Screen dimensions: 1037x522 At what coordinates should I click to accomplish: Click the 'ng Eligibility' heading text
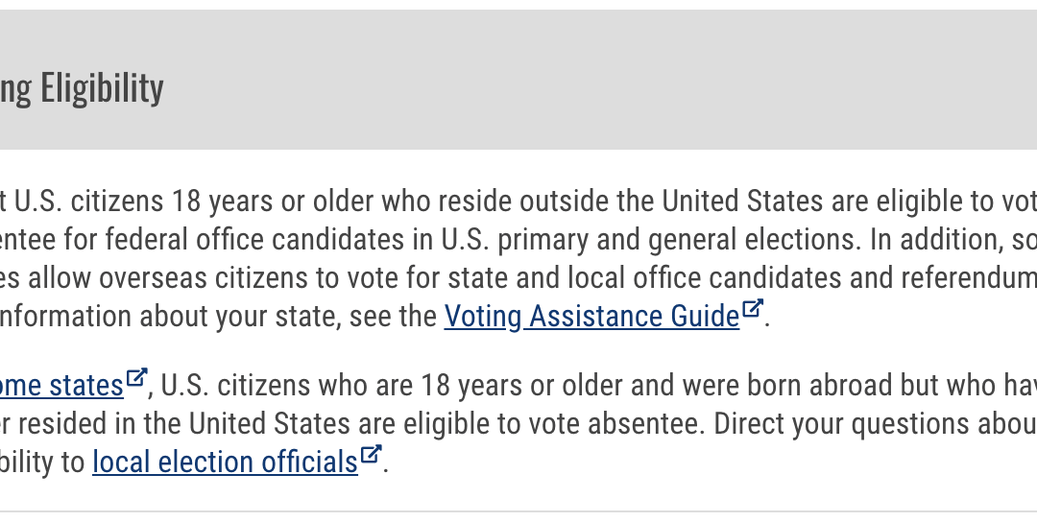tap(82, 88)
